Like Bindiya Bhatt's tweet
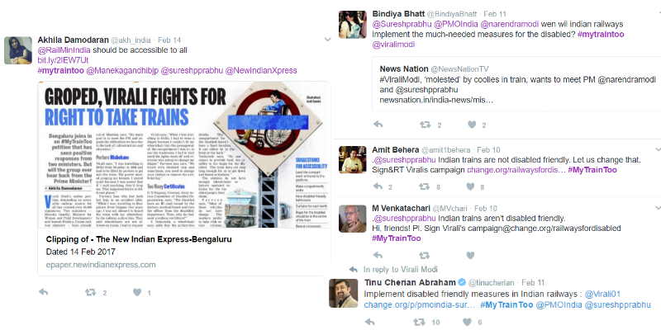 tap(472, 125)
